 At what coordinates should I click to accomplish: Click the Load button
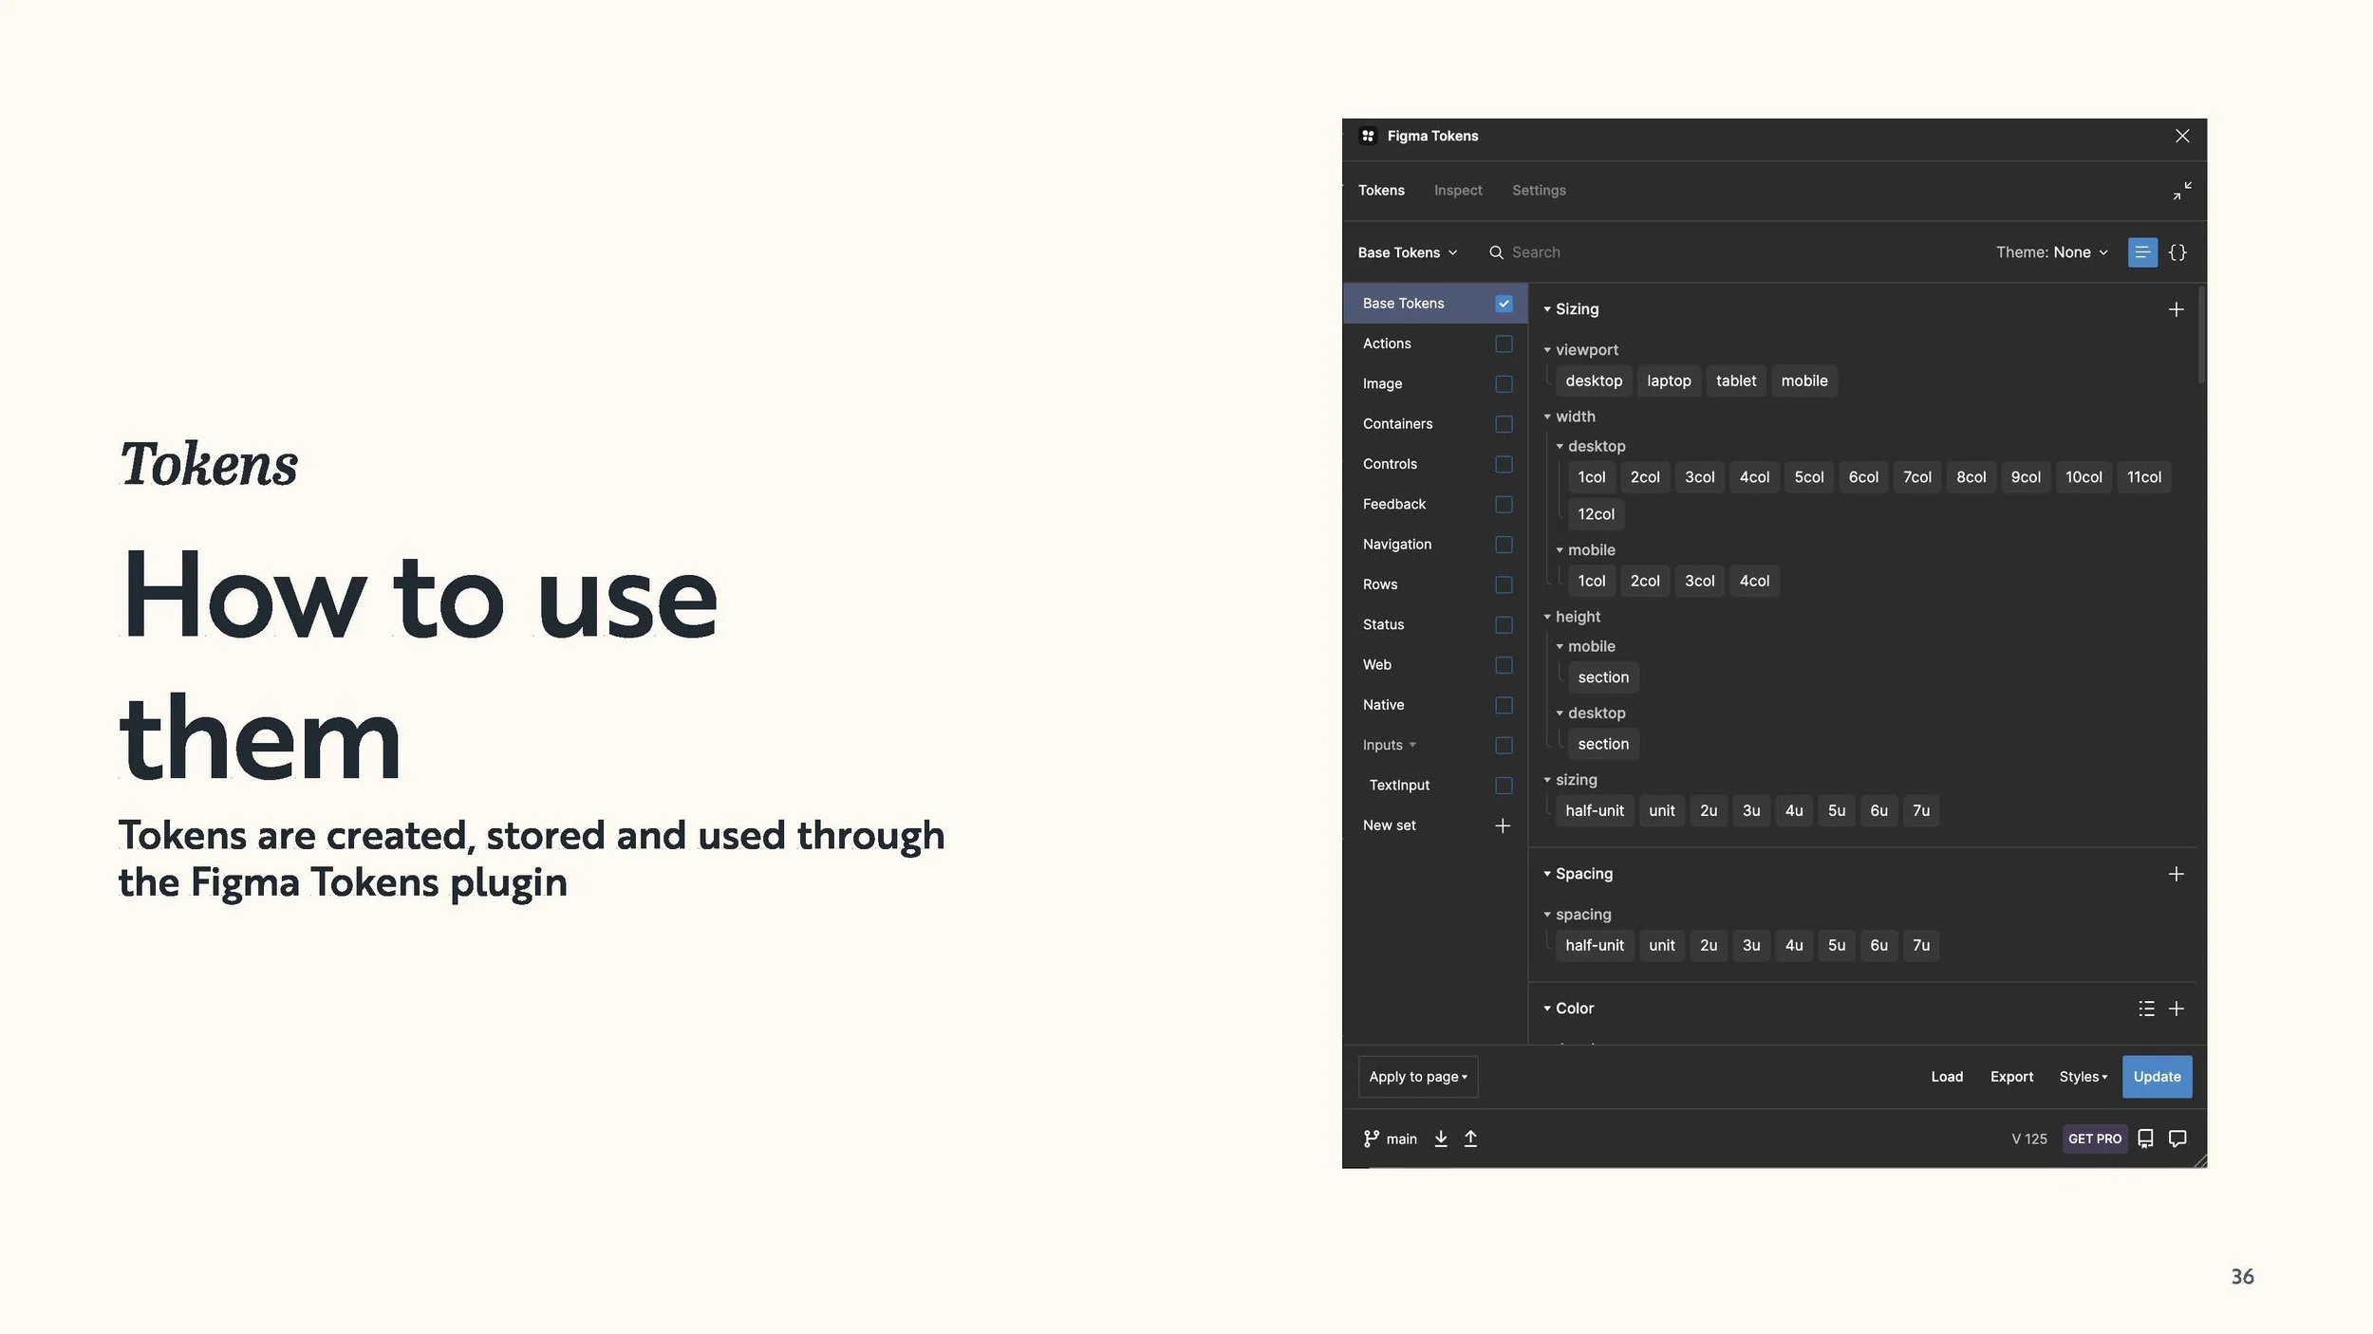1947,1077
